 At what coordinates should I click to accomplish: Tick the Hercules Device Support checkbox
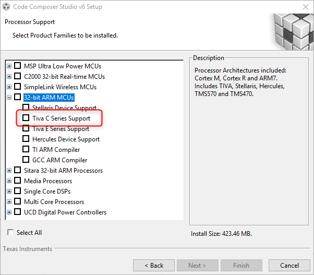click(x=26, y=139)
